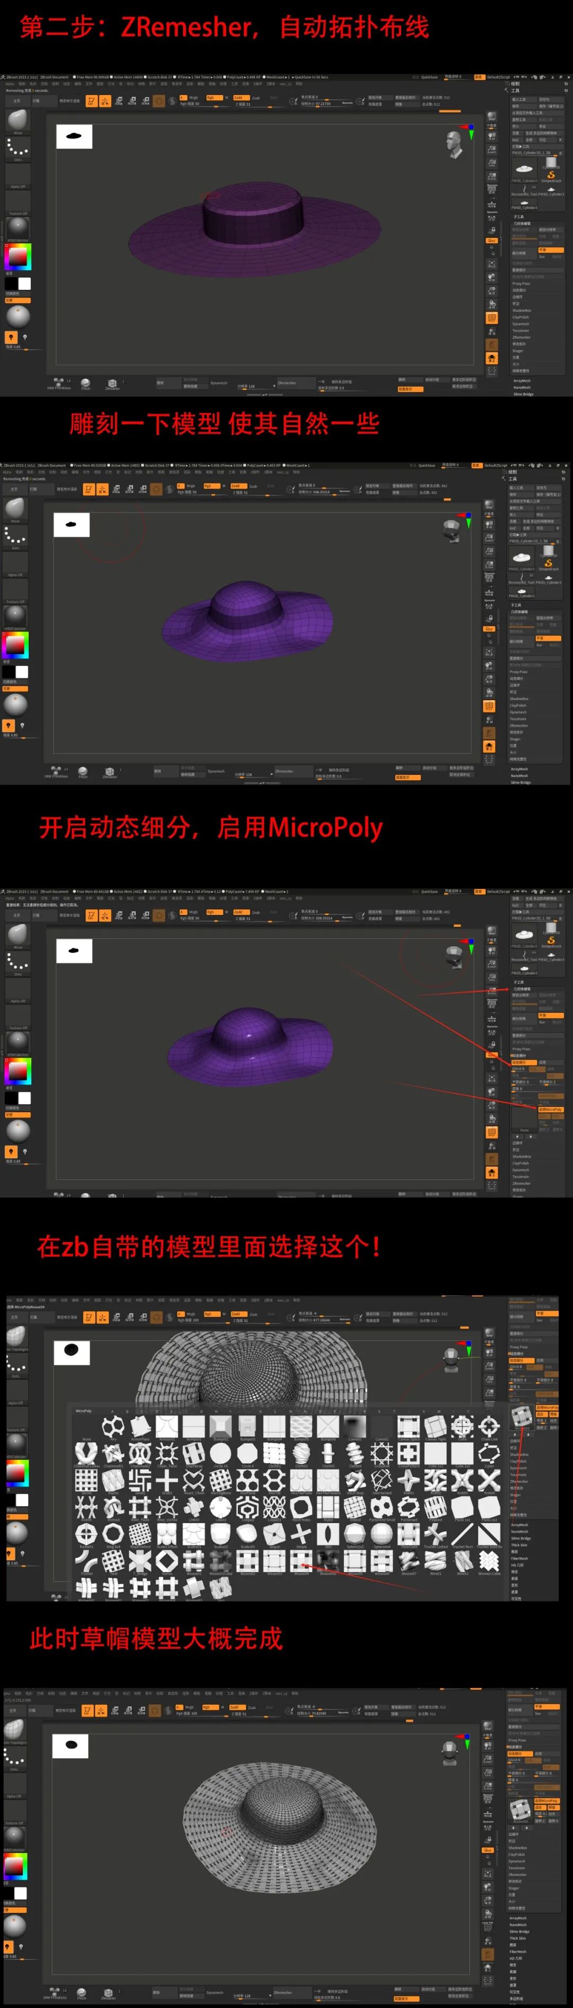Viewport: 573px width, 2008px height.
Task: Expand the ClayPolish subpalette in the first screenshot
Action: pos(521,317)
